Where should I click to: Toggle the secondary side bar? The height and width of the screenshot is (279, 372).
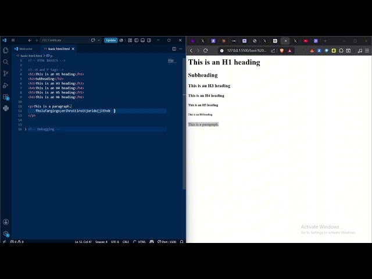149,40
